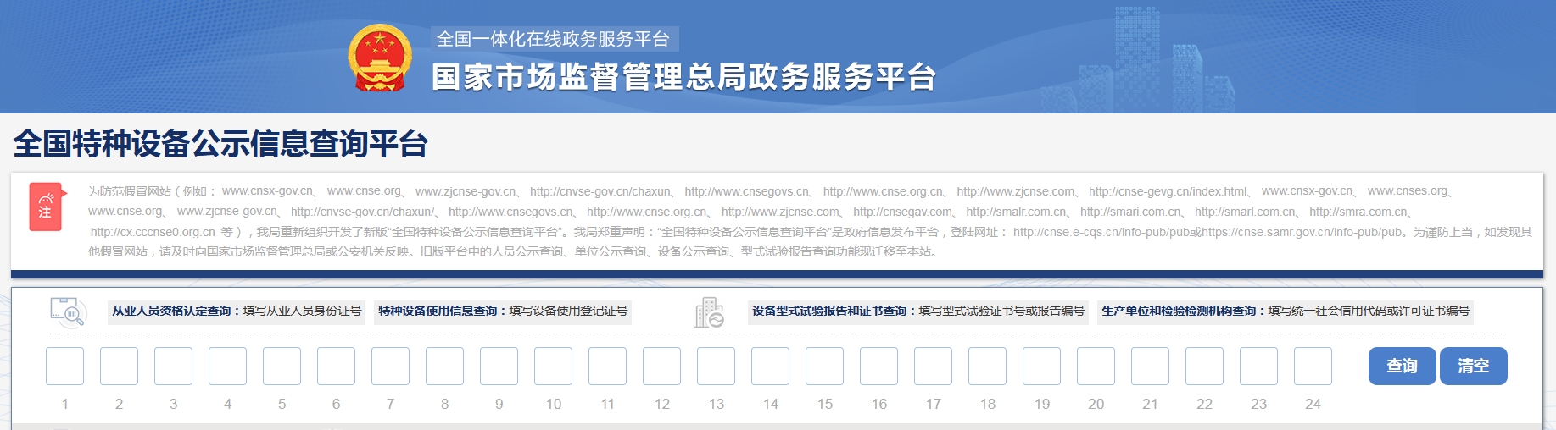Click the national emblem logo

380,58
